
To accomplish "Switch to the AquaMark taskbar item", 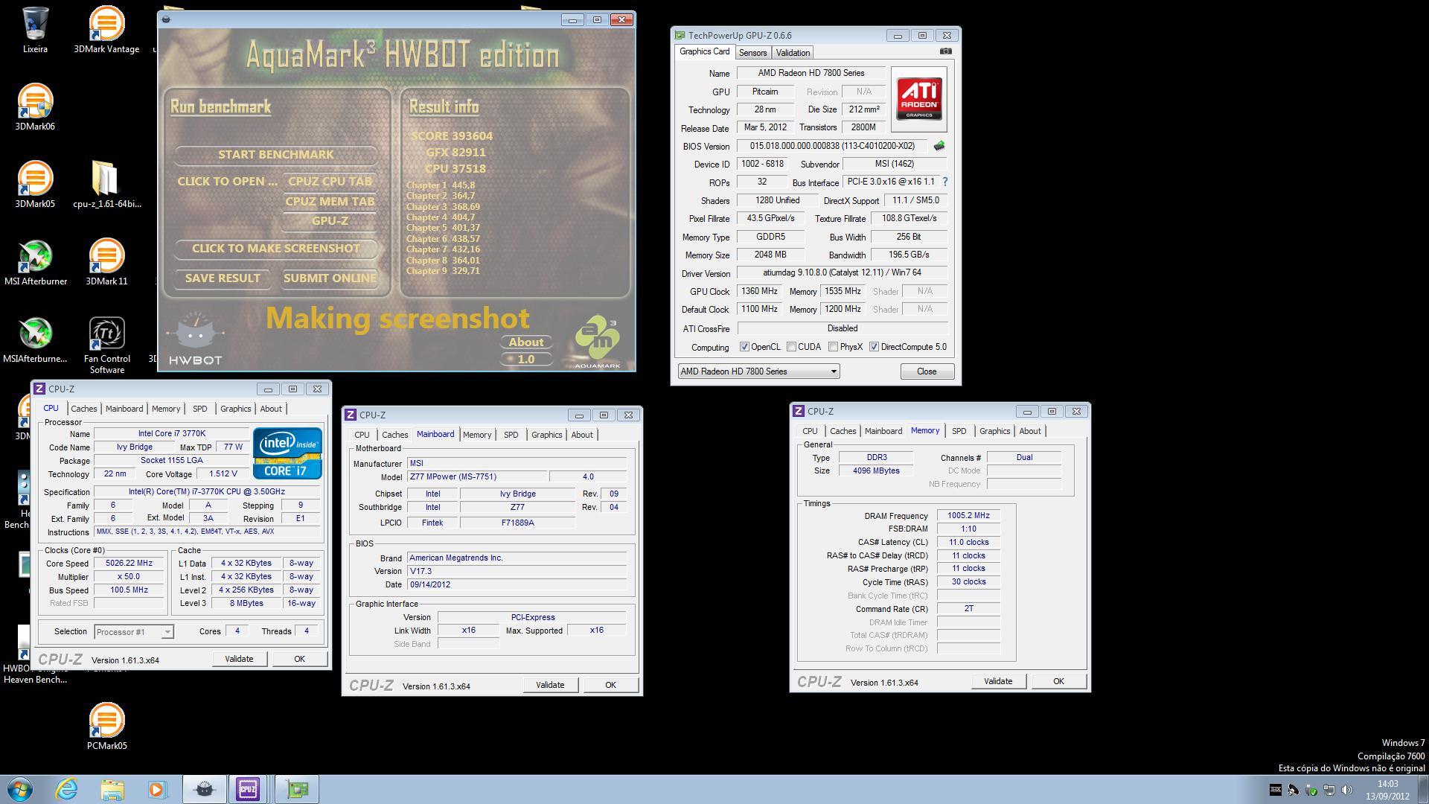I will click(205, 789).
